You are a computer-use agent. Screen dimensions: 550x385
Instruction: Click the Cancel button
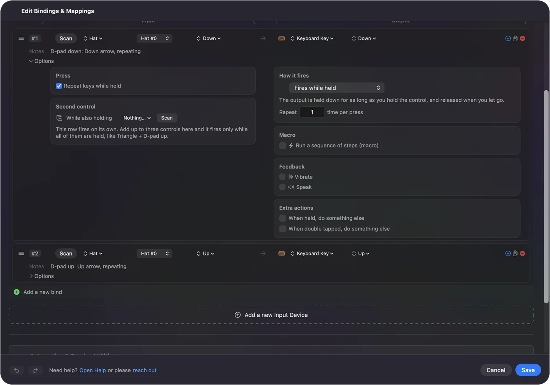click(x=496, y=370)
